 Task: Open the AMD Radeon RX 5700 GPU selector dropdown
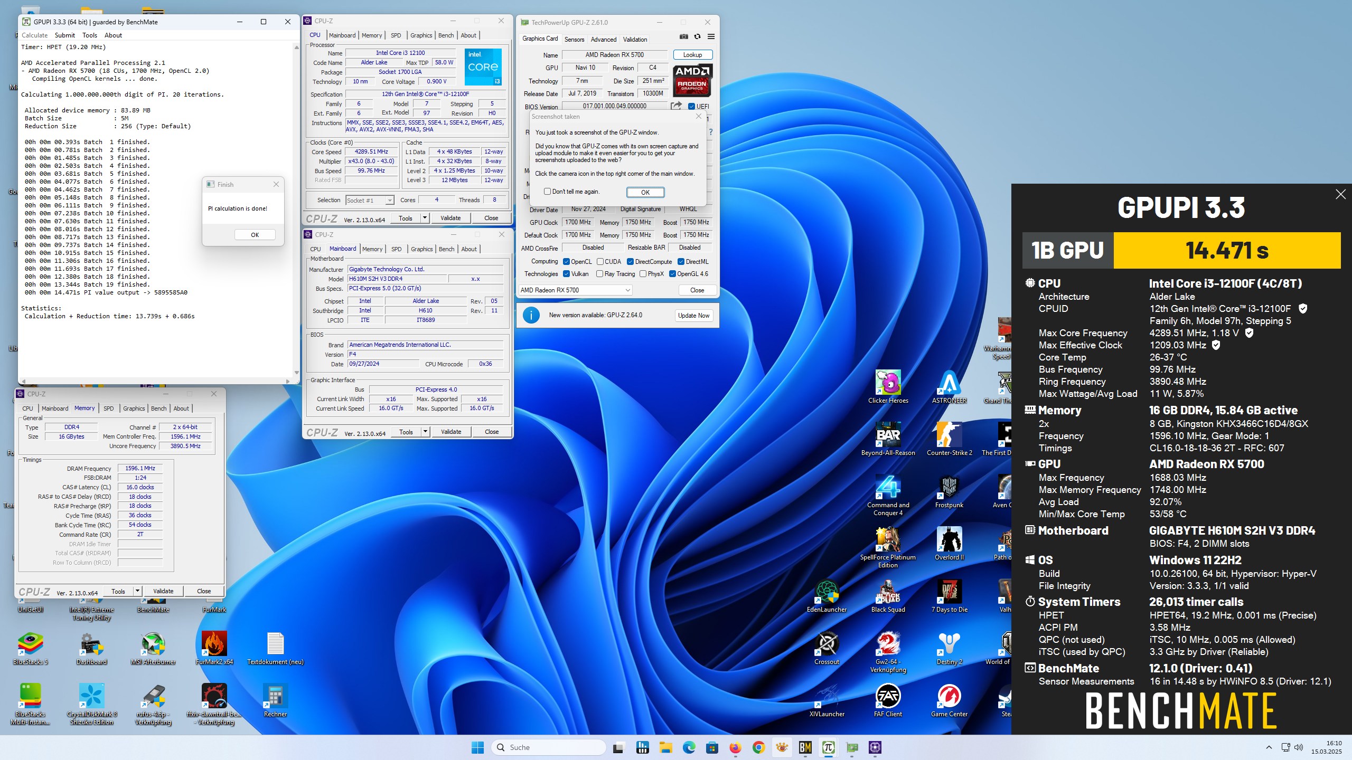click(575, 290)
